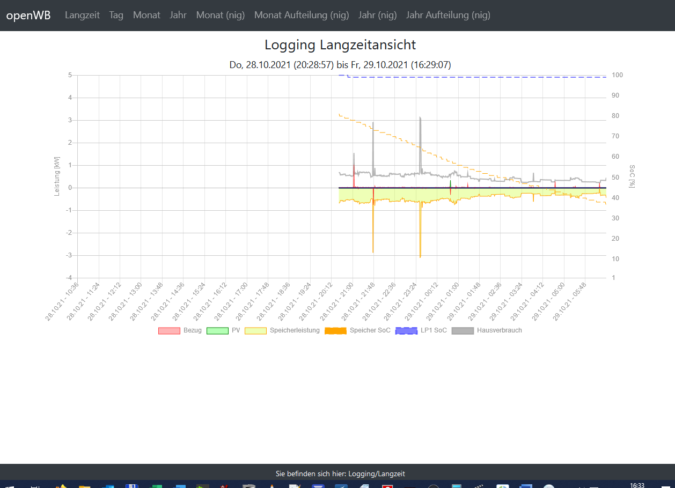Open the taskbar clock showing 16:33
Screen dimensions: 675x488
(x=637, y=485)
